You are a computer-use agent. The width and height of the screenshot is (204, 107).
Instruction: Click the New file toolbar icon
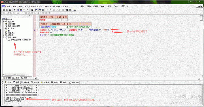pos(4,10)
